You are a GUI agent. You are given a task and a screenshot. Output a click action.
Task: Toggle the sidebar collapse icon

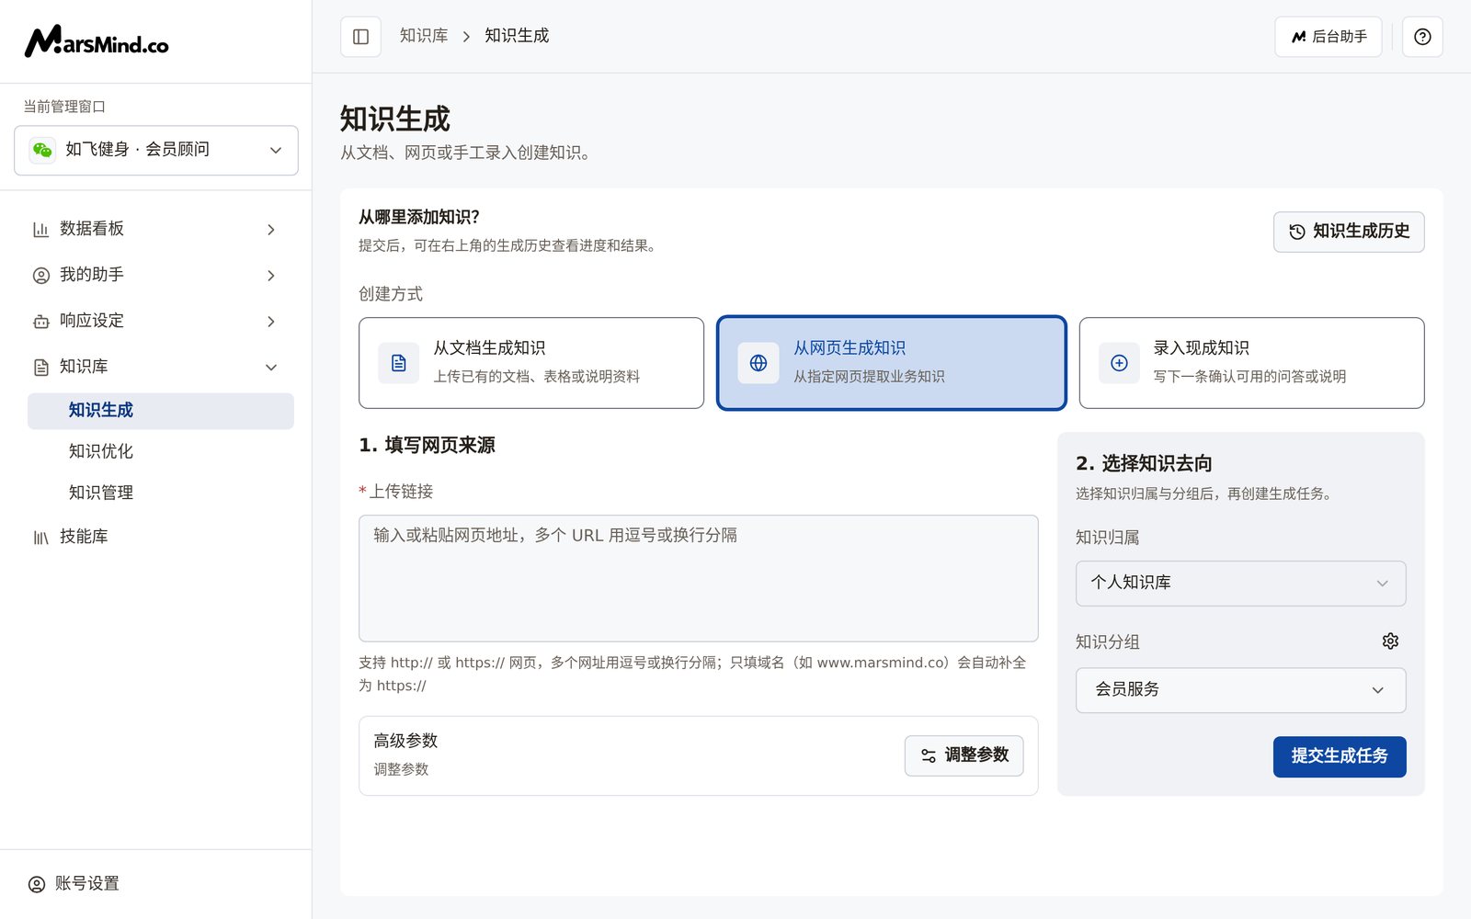coord(360,37)
